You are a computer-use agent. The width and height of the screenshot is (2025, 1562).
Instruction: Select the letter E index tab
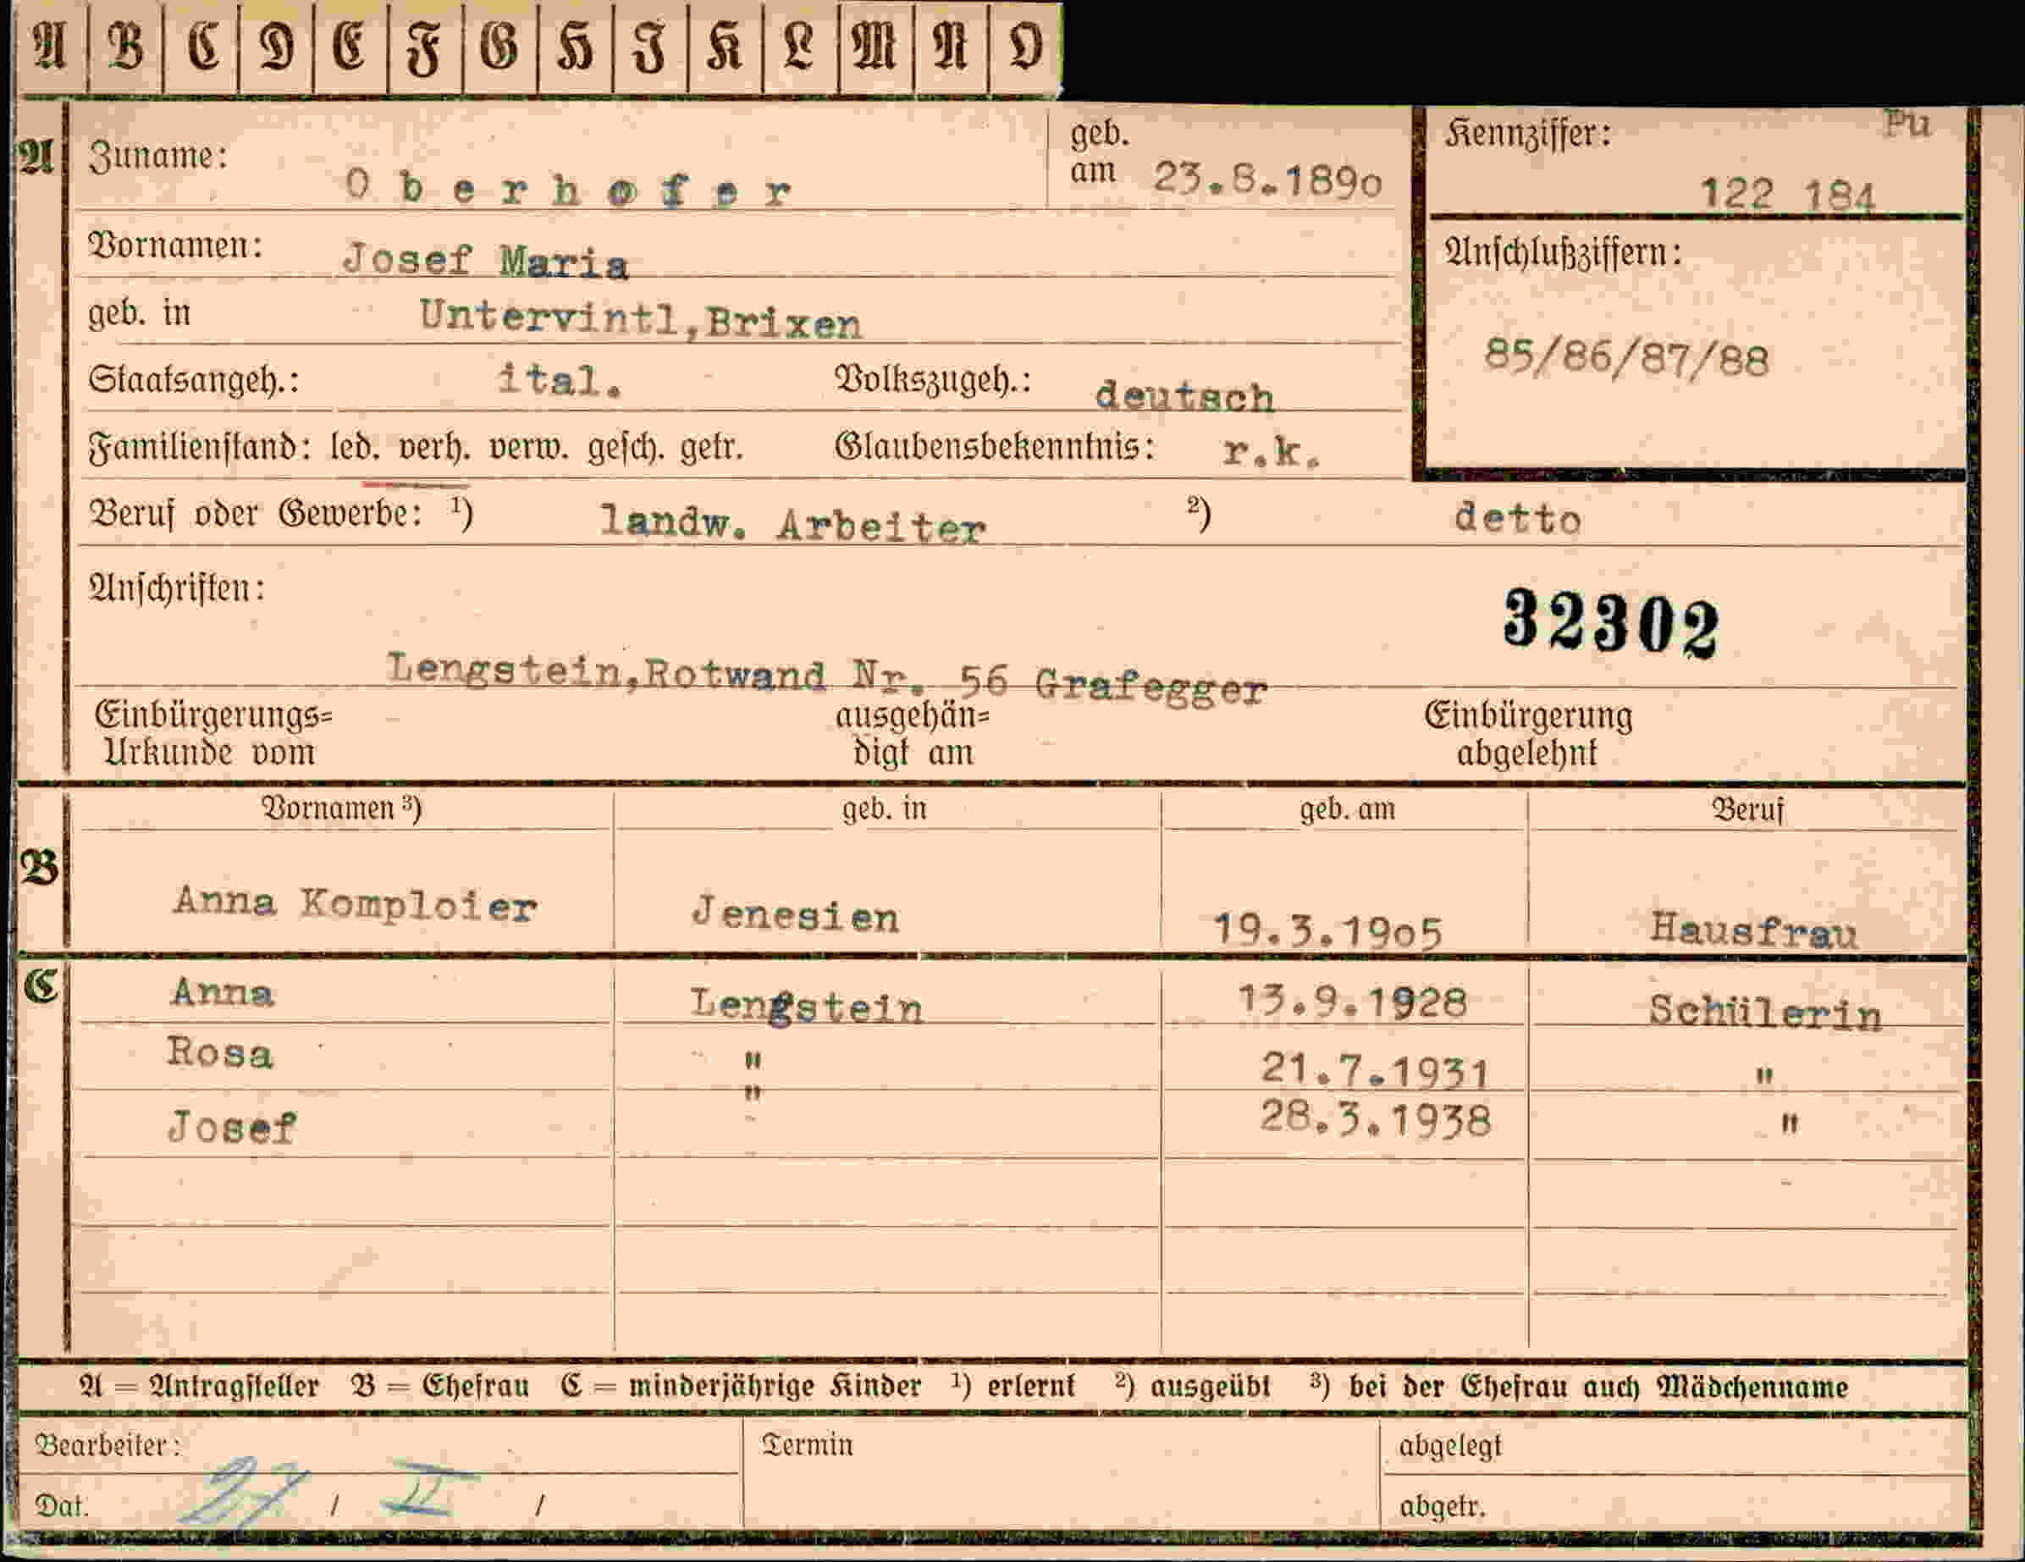[350, 47]
